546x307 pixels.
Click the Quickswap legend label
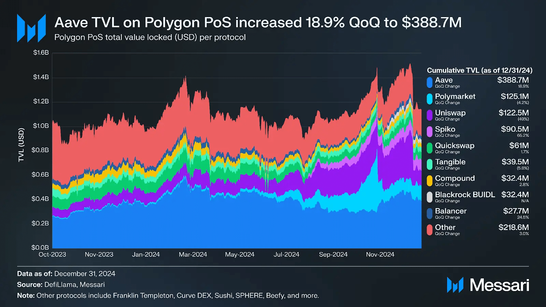455,146
